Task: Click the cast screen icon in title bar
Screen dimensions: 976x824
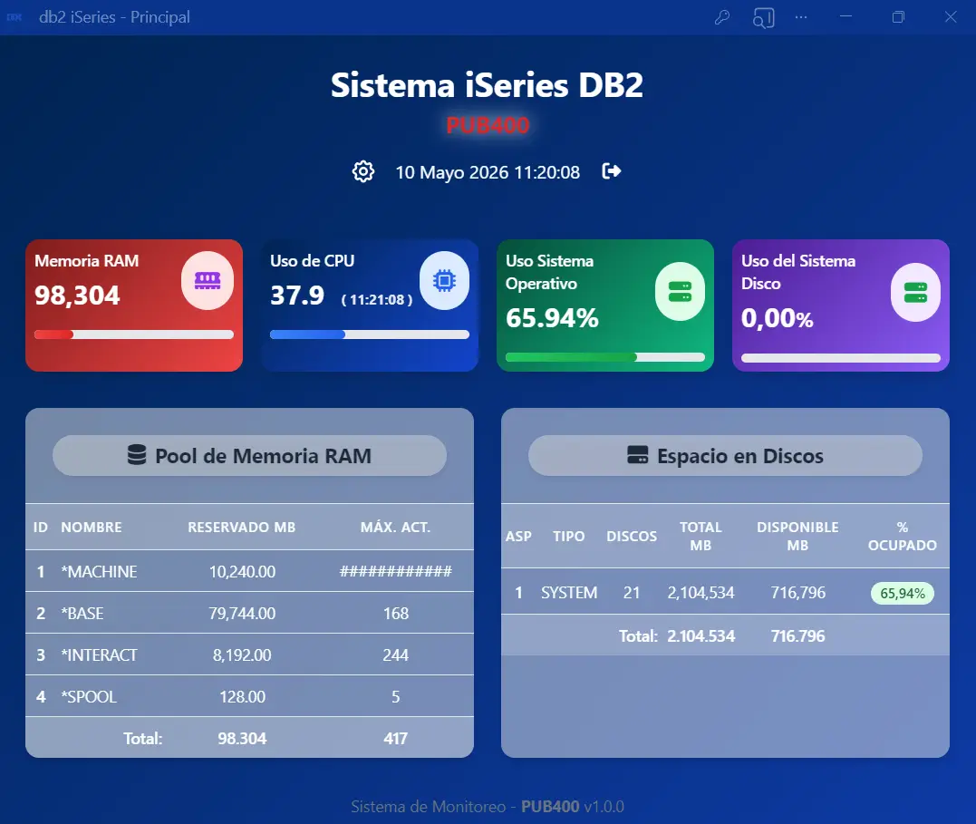Action: tap(763, 17)
